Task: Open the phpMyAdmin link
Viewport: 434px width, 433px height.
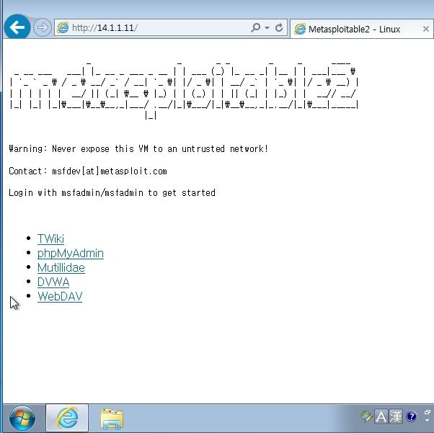Action: coord(71,253)
